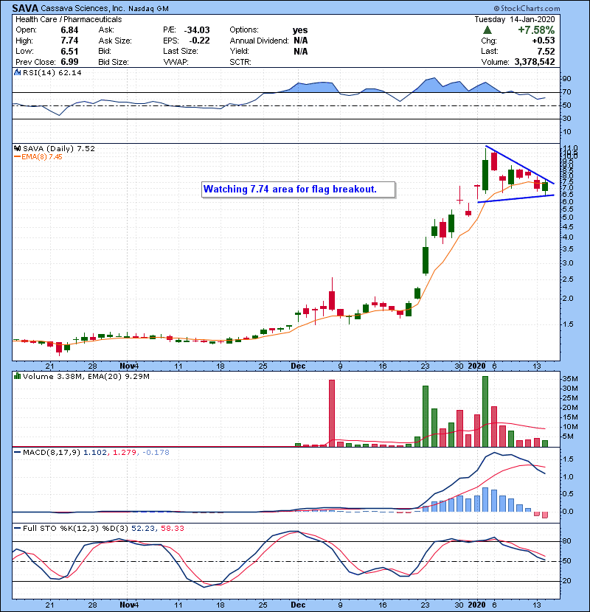The image size is (590, 612).
Task: Click the 1.5 level on the MACD scale
Action: click(x=568, y=459)
